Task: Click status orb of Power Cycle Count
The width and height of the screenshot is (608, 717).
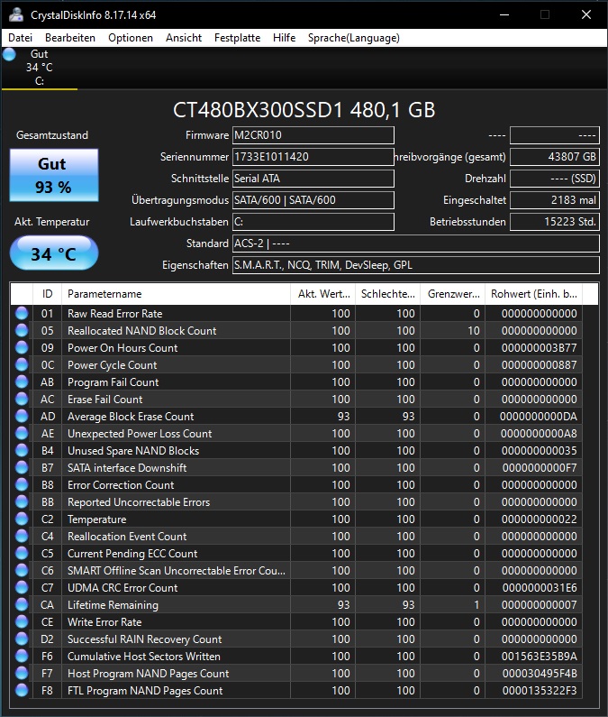Action: coord(22,365)
